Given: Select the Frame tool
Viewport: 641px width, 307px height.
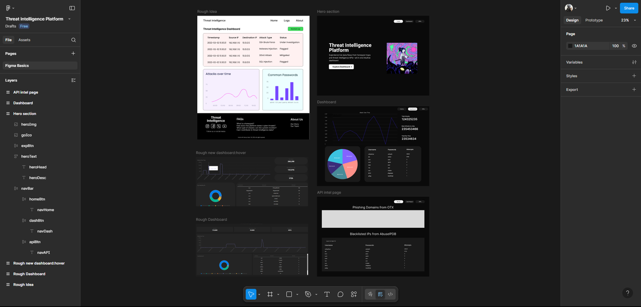Looking at the screenshot, I should point(270,294).
